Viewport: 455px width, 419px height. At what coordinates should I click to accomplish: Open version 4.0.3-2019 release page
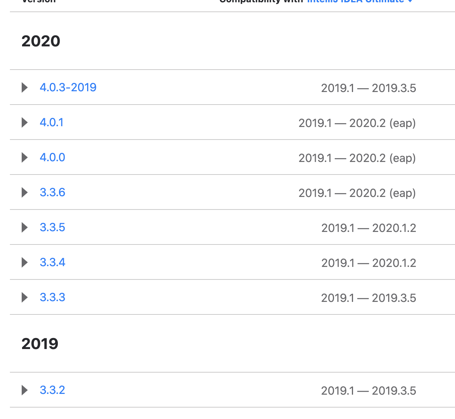point(68,87)
